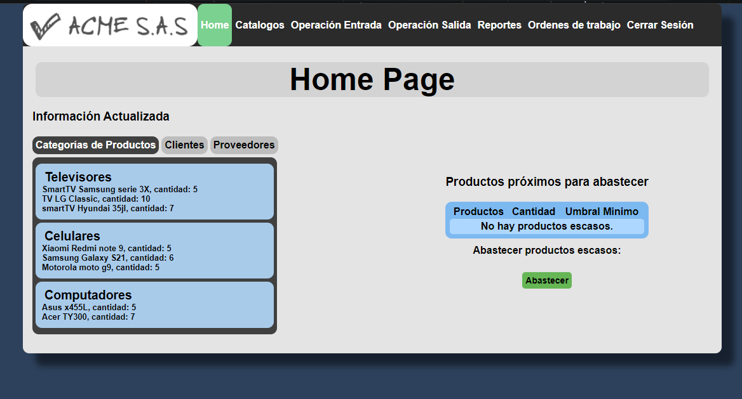Open the Reportes section
The image size is (742, 399).
click(499, 25)
